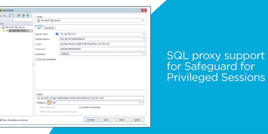This screenshot has width=268, height=134.
Task: Click the Name column header in list
Action: [14, 24]
